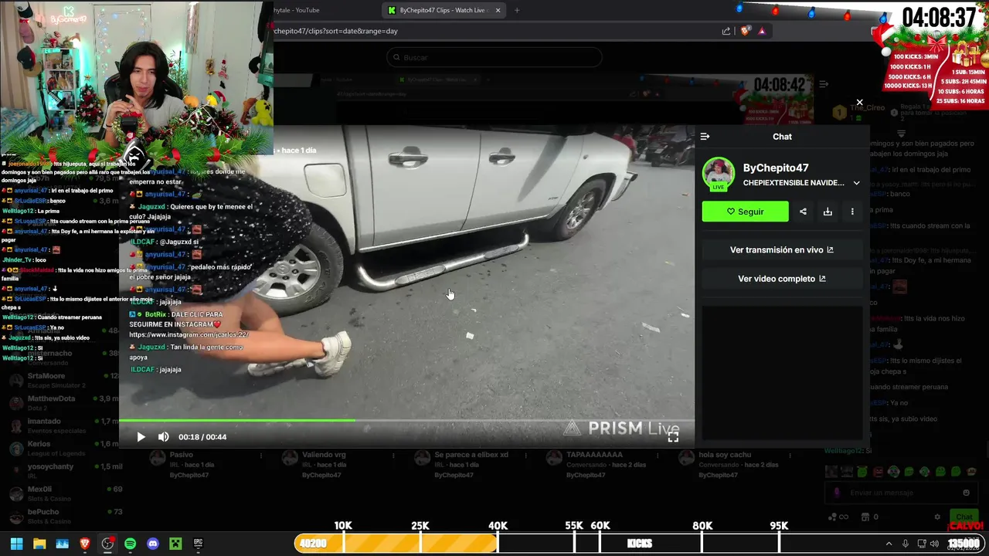The height and width of the screenshot is (556, 989).
Task: Open Spotify from taskbar
Action: tap(130, 544)
